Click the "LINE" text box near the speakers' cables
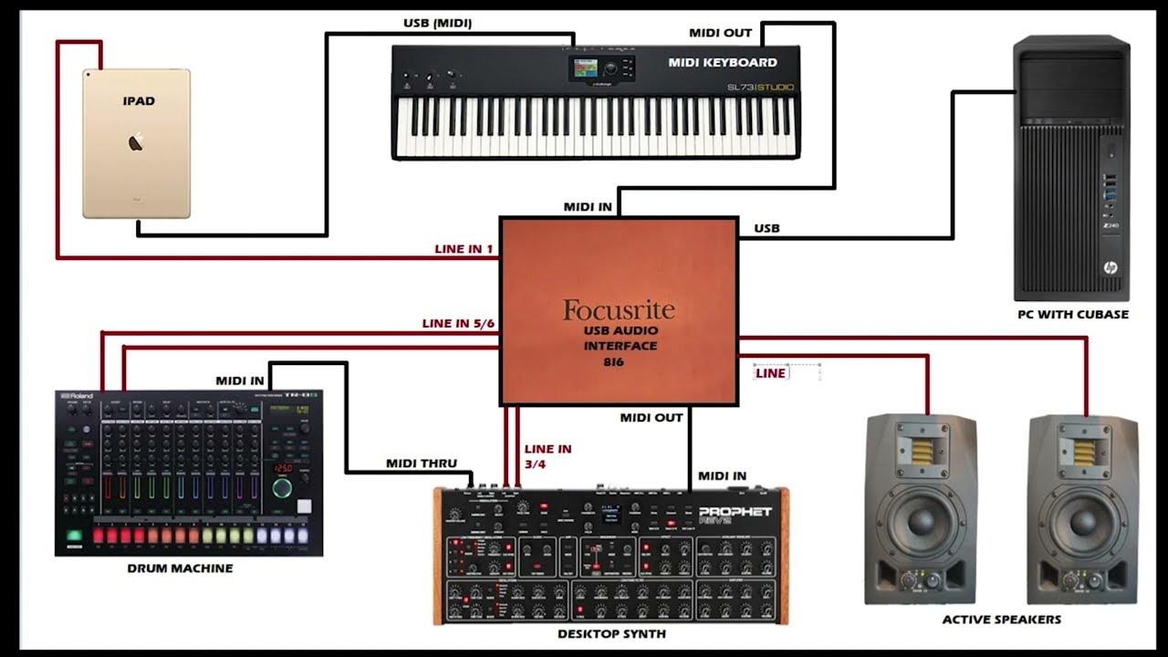Screen dimensions: 1168x657 [771, 372]
